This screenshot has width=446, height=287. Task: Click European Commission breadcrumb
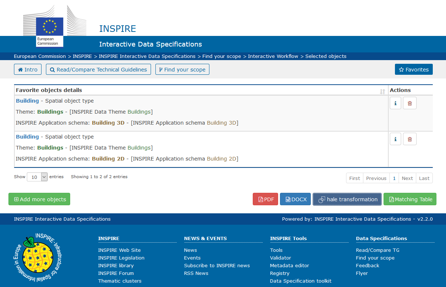(40, 56)
